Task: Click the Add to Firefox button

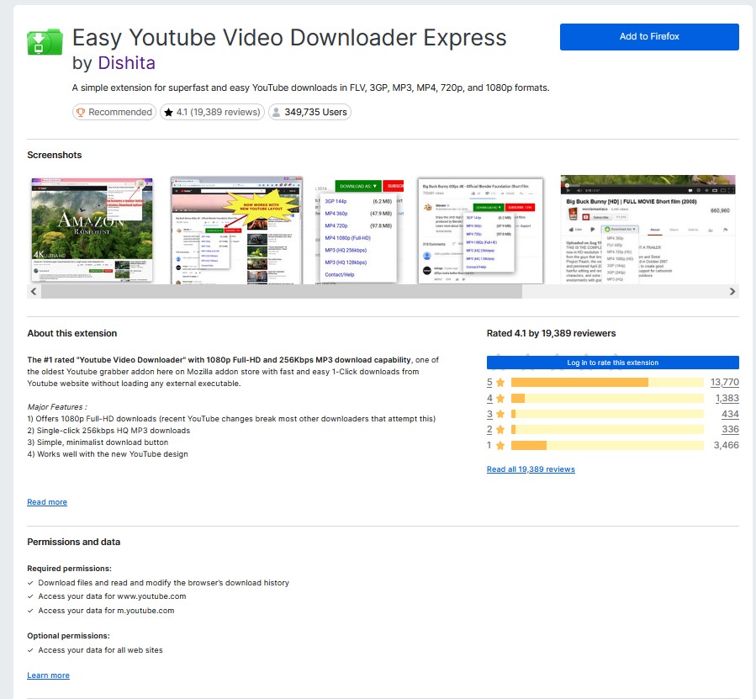Action: [649, 37]
